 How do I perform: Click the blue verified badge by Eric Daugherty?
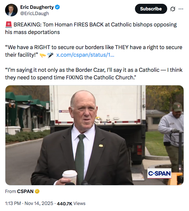(58, 7)
